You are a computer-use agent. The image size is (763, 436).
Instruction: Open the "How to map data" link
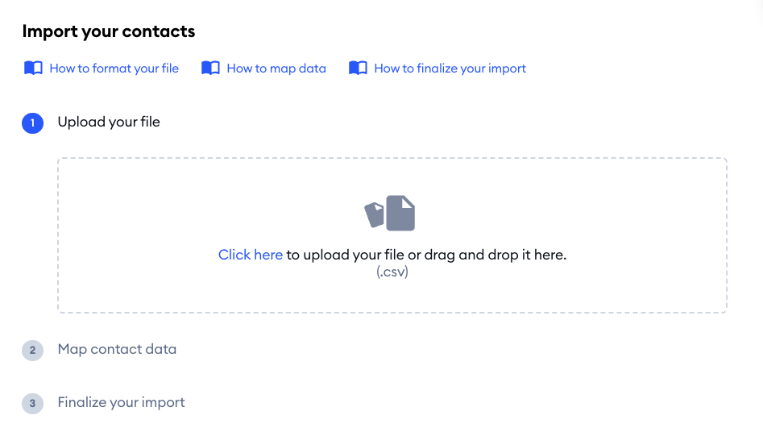(x=276, y=69)
